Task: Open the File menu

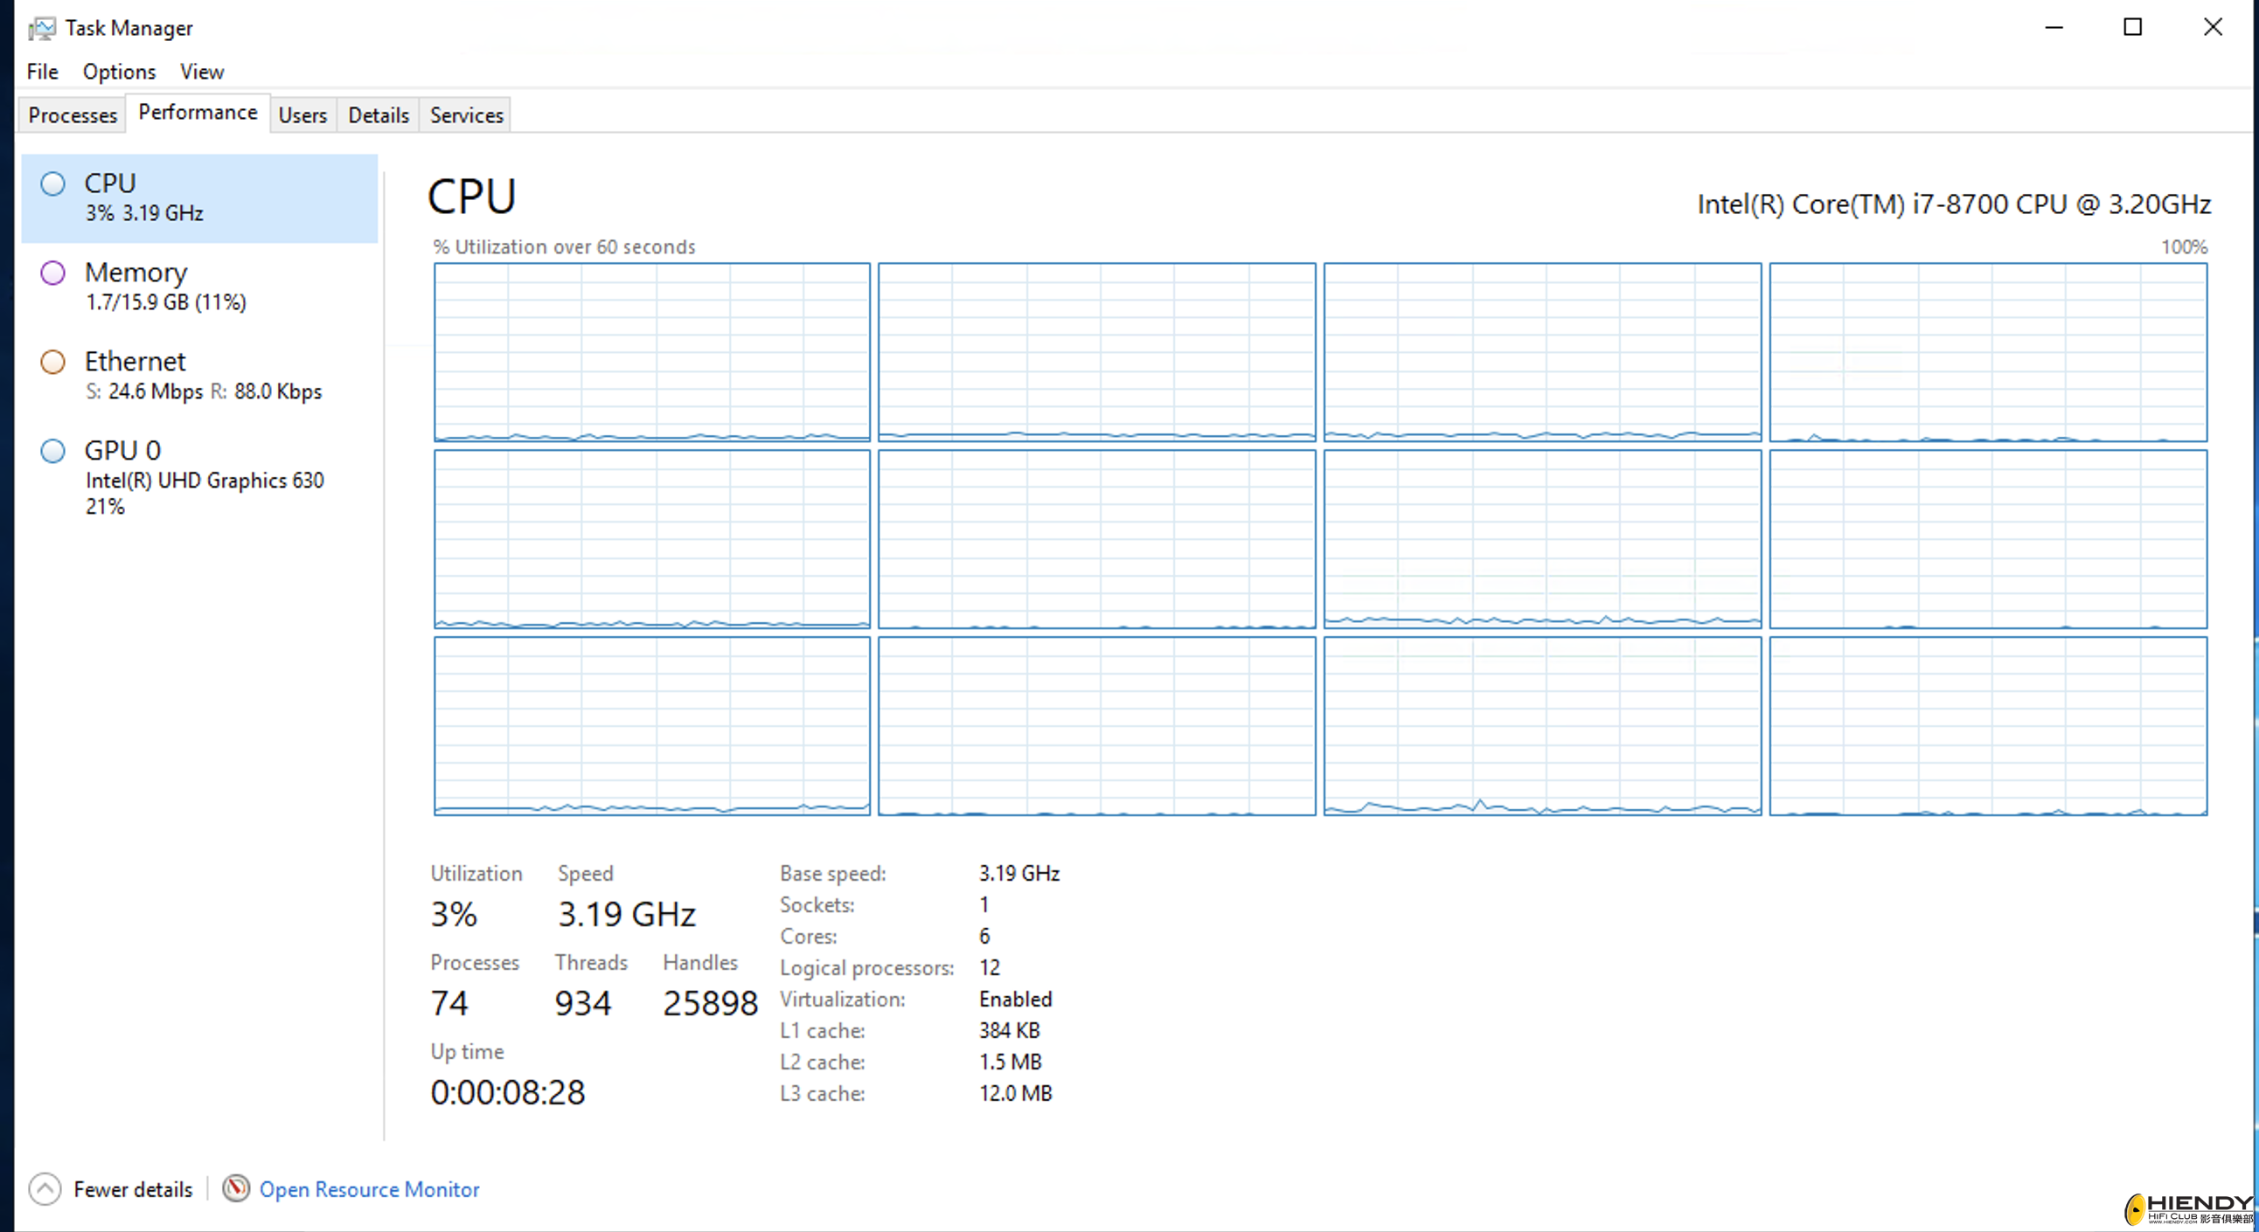Action: [42, 71]
